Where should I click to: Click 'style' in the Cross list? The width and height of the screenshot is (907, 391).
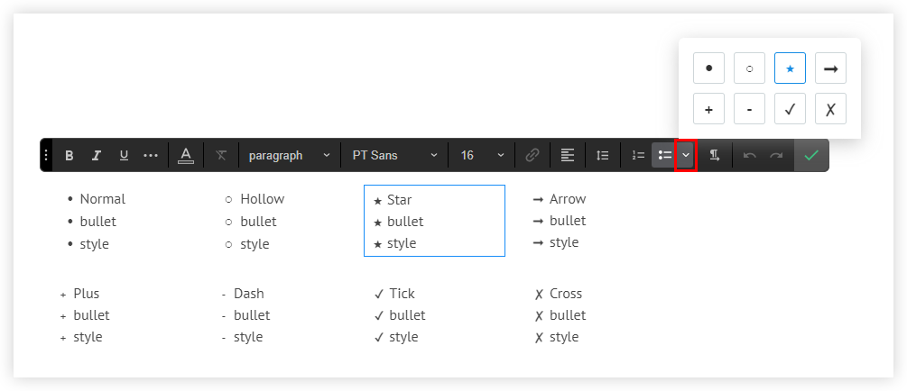tap(564, 337)
